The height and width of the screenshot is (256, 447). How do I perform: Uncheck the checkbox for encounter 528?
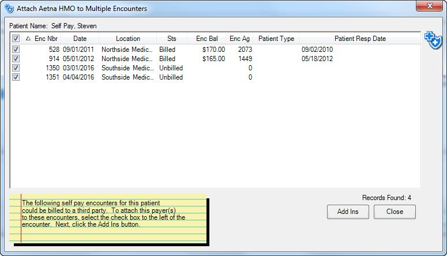pyautogui.click(x=16, y=50)
